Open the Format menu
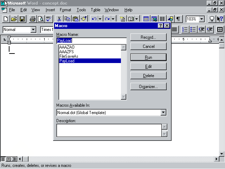 65,10
